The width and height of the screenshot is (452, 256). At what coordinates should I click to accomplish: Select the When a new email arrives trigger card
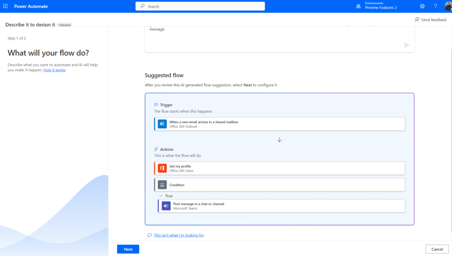click(x=279, y=124)
